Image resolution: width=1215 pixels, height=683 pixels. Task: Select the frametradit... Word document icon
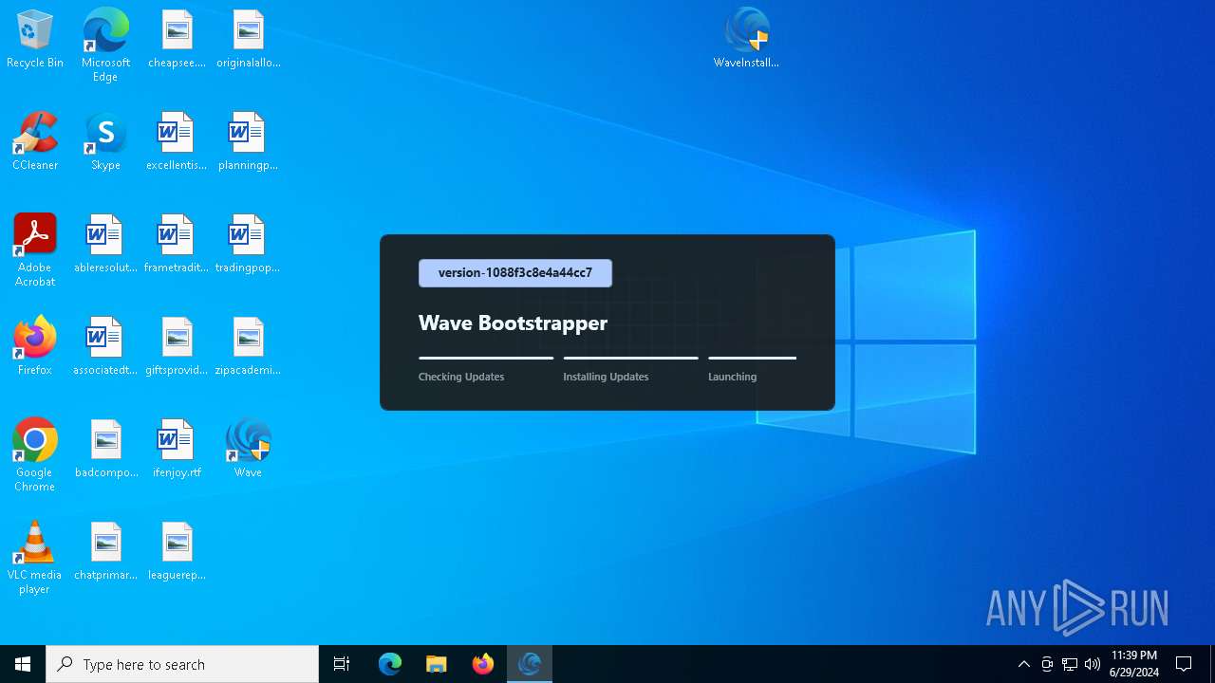(177, 244)
